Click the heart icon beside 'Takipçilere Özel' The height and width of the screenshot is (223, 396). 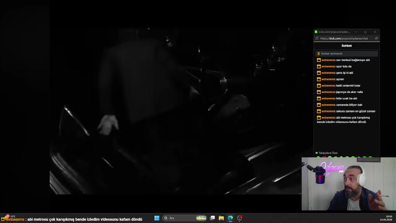tap(316, 153)
